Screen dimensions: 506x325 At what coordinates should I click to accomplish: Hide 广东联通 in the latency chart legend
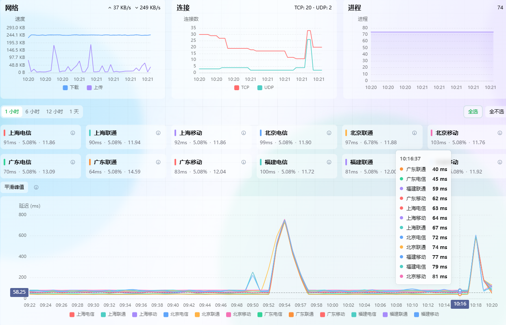pos(301,314)
